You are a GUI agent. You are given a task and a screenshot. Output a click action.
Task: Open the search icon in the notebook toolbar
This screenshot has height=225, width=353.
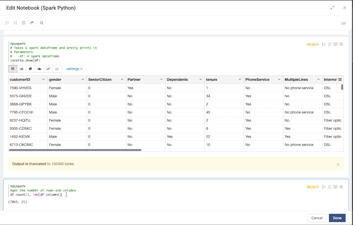click(x=42, y=23)
